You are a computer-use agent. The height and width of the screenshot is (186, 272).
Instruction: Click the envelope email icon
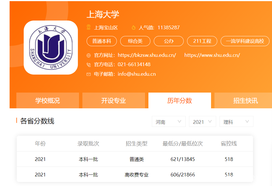(x=89, y=74)
